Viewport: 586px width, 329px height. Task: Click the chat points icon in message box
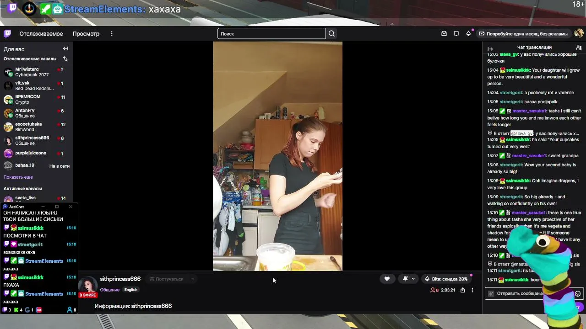tap(491, 293)
